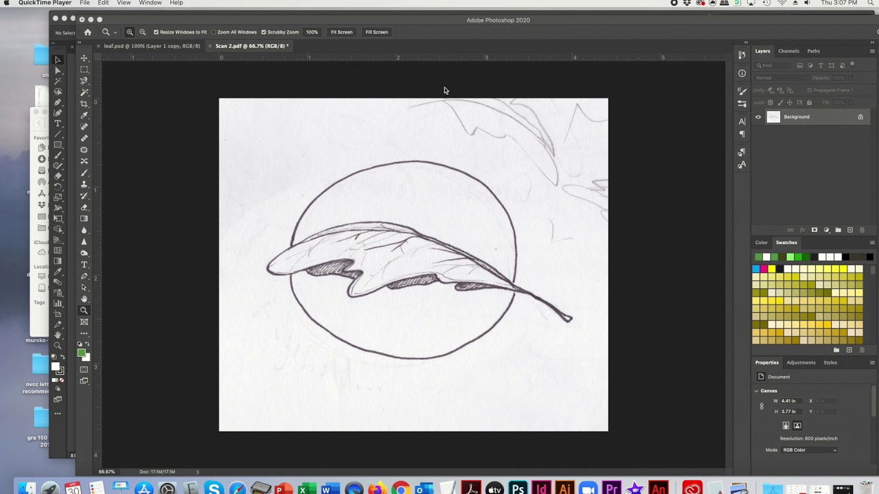Toggle width-height link in Properties
The image size is (879, 494).
761,406
